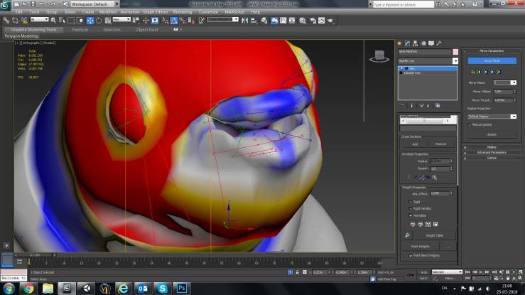
Task: Open the named selection sets dropdown
Action: pos(222,19)
